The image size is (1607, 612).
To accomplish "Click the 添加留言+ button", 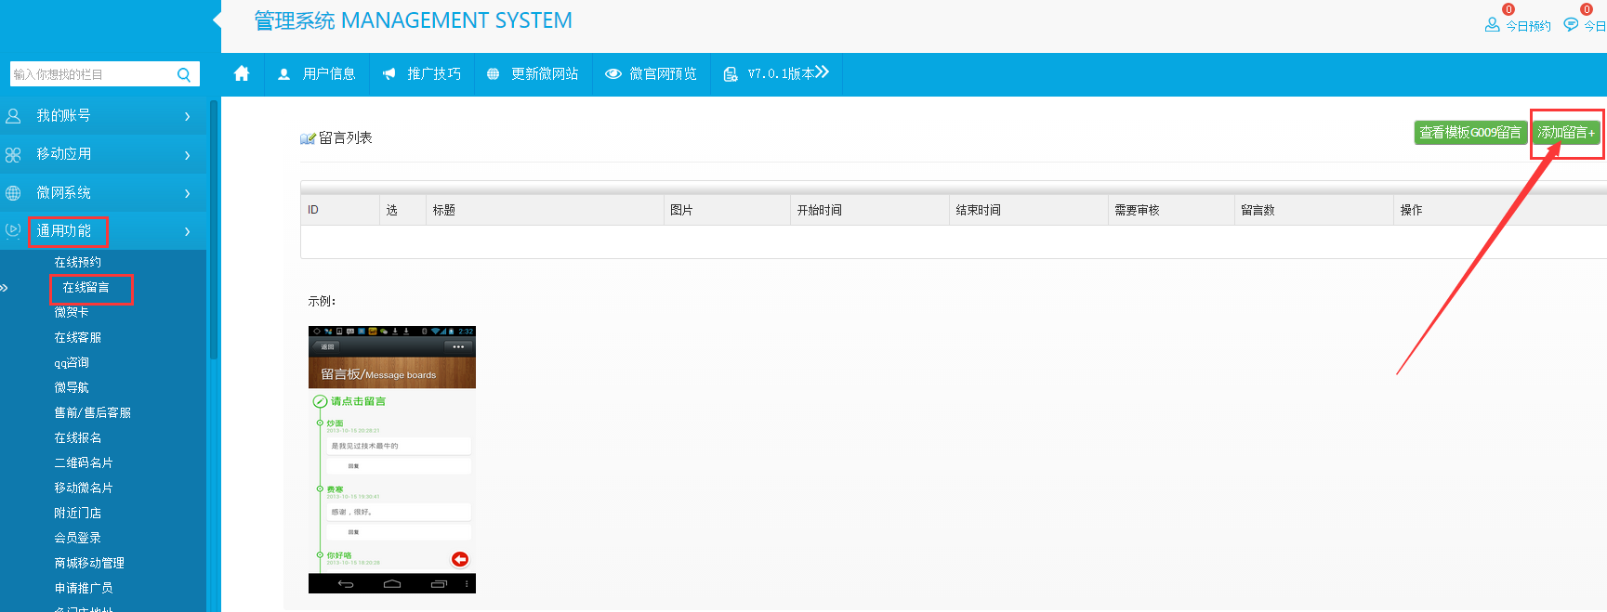I will pos(1566,133).
